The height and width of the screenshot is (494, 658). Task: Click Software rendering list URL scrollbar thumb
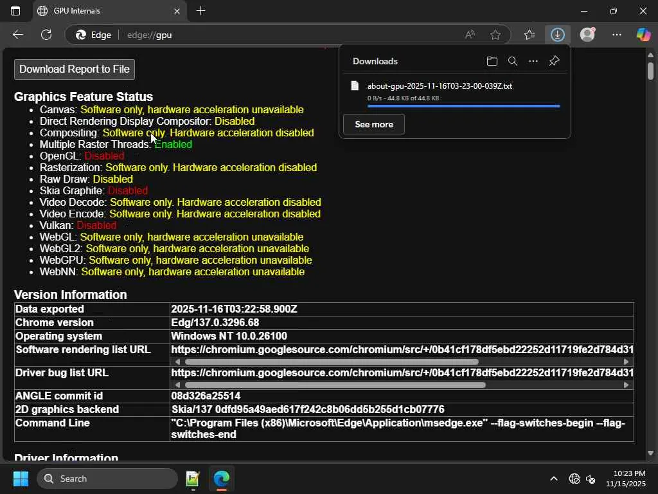tap(332, 361)
